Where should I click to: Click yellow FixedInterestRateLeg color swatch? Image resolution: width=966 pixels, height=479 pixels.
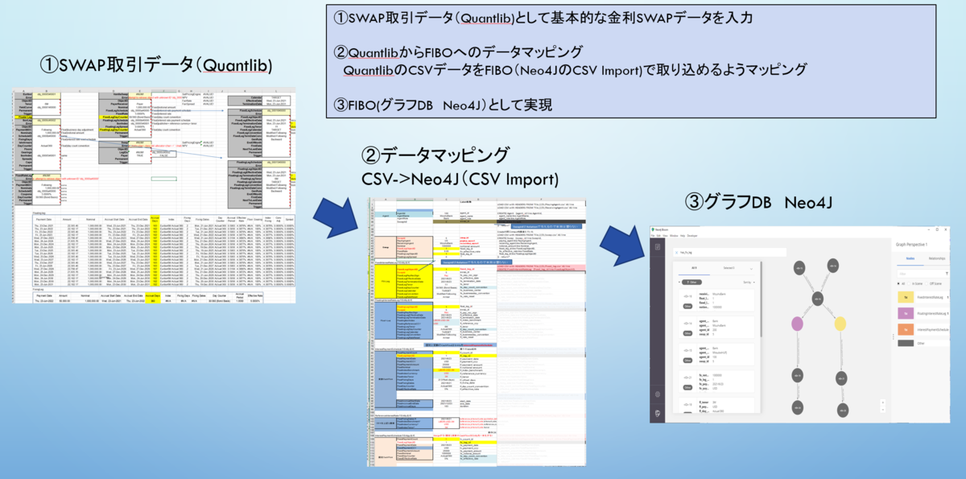click(x=906, y=297)
